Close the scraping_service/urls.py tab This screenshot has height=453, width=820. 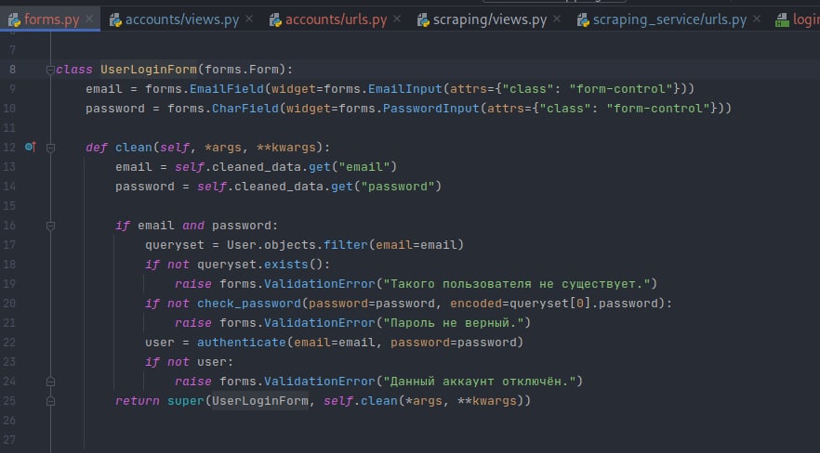(757, 19)
